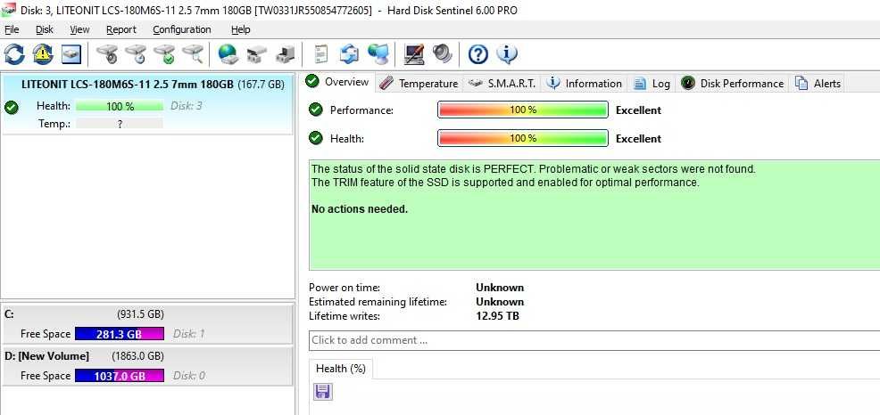Switch to the Disk Performance tab
The image size is (880, 415).
[732, 84]
